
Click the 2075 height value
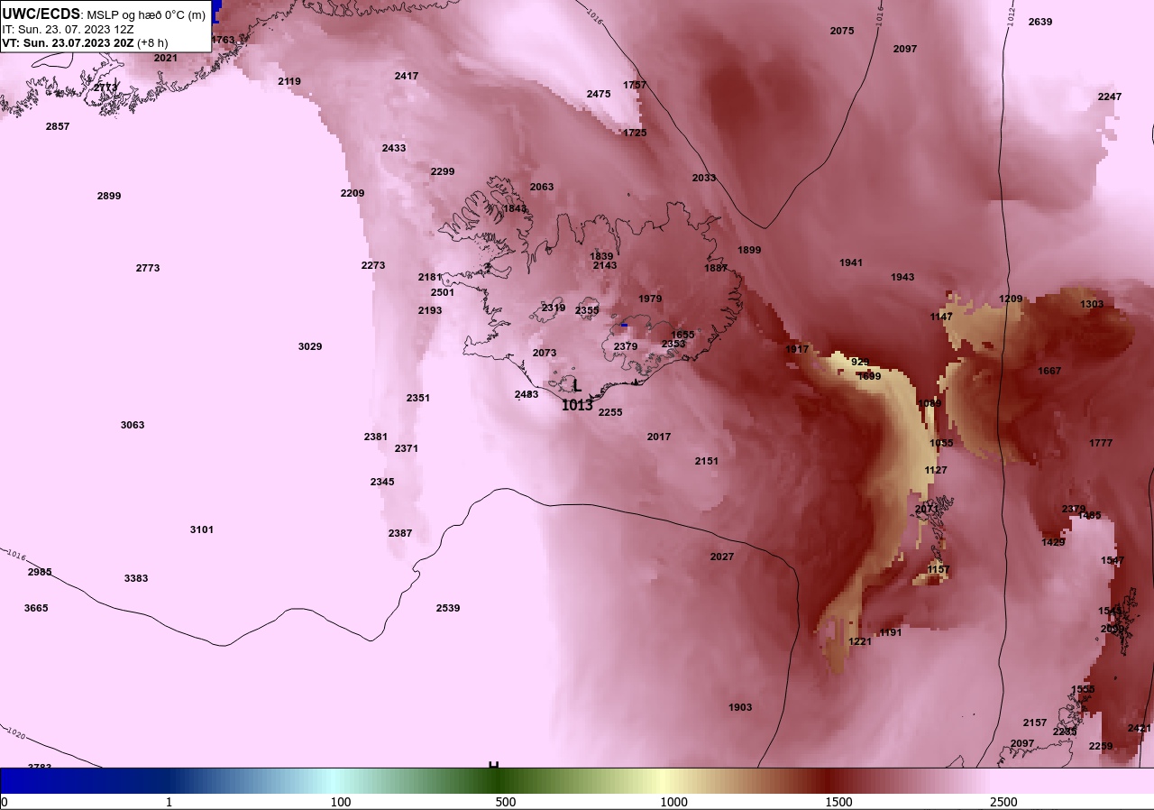842,31
